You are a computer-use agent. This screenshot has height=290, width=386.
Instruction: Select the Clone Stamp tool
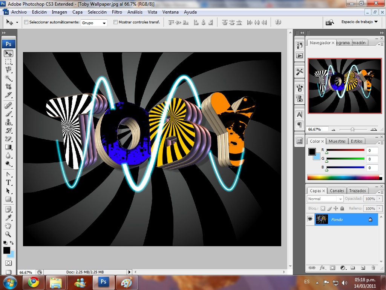point(8,122)
